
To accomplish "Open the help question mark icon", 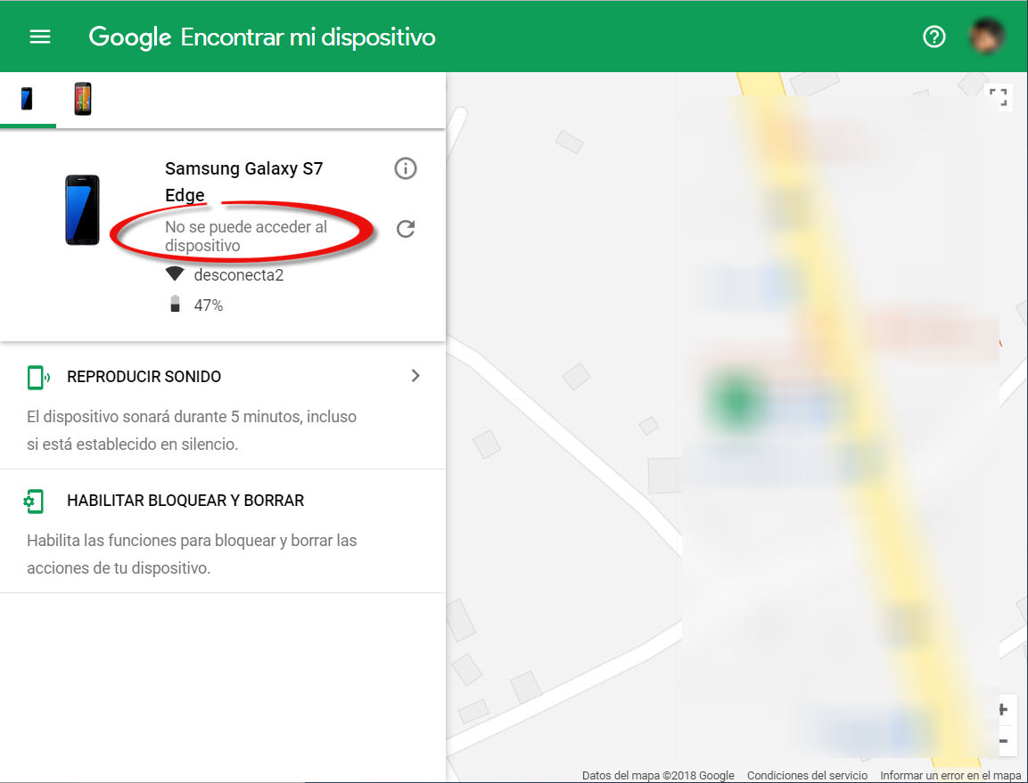I will pyautogui.click(x=933, y=37).
